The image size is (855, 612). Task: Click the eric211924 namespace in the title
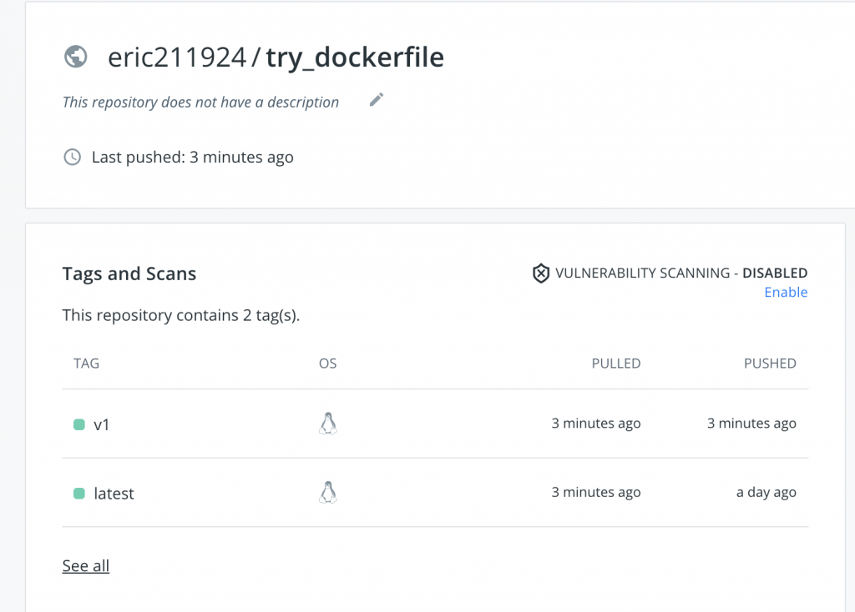[x=177, y=57]
